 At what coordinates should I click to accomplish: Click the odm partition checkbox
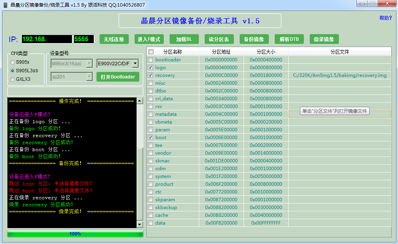point(151,169)
